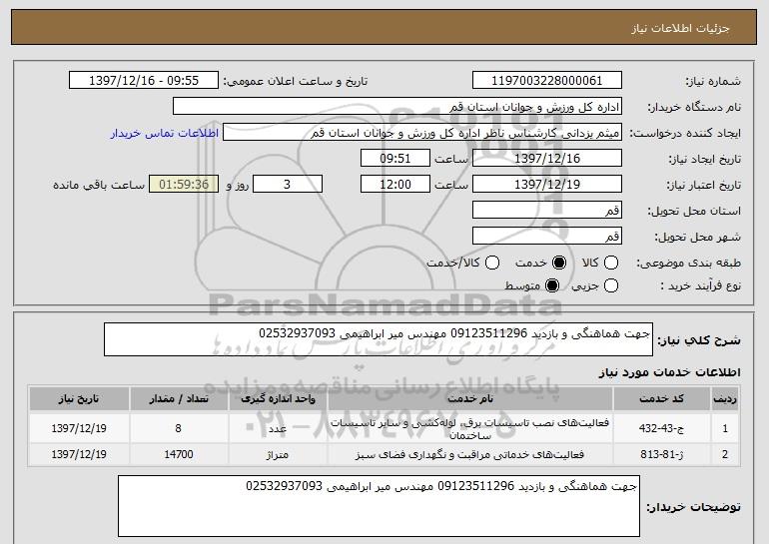Click the نام خدمت column header
Viewport: 769px width, 544px height.
[x=469, y=399]
